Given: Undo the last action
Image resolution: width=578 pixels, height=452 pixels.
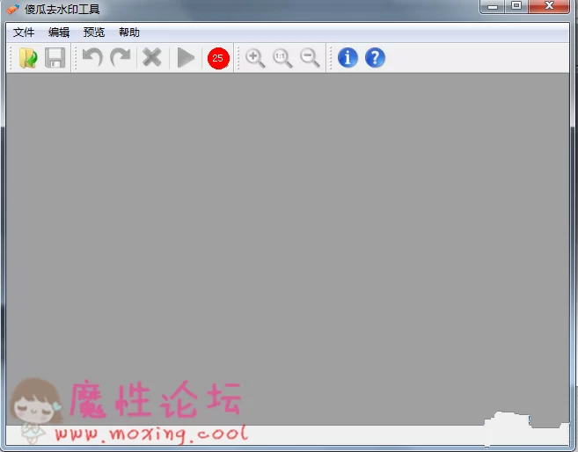Looking at the screenshot, I should pos(92,58).
